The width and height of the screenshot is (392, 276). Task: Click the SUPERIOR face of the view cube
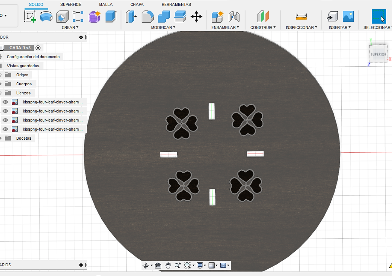378,54
